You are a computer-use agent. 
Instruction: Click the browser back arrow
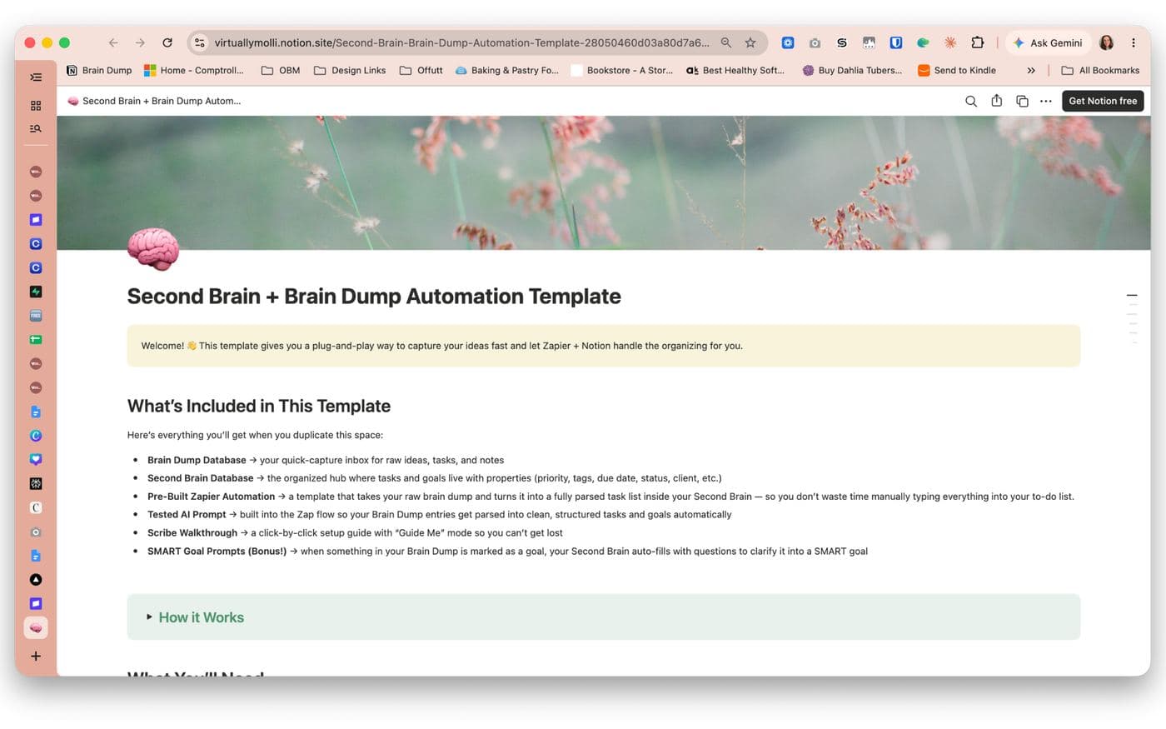click(113, 42)
